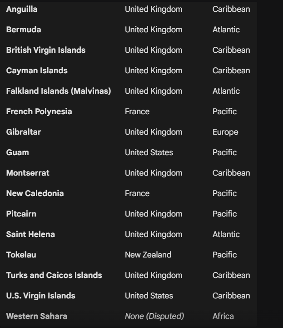Select Turks and Caicos Islands name
This screenshot has width=283, height=328.
(x=54, y=275)
